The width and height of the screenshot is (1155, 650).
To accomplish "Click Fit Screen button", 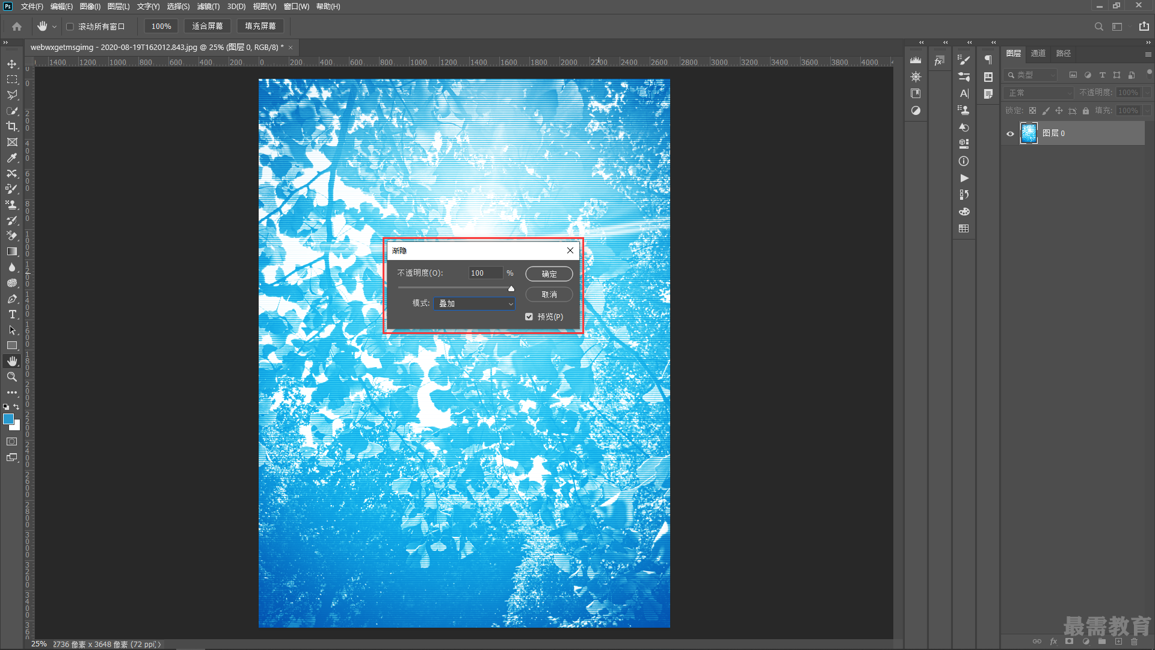I will coord(208,26).
